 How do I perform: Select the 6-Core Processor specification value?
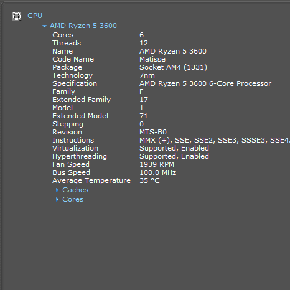[x=205, y=83]
